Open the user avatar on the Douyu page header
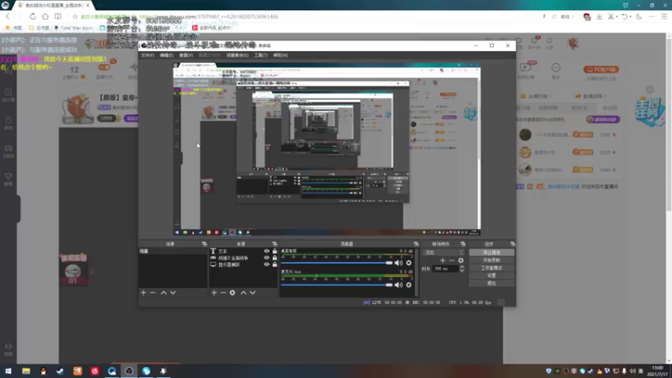 (573, 44)
